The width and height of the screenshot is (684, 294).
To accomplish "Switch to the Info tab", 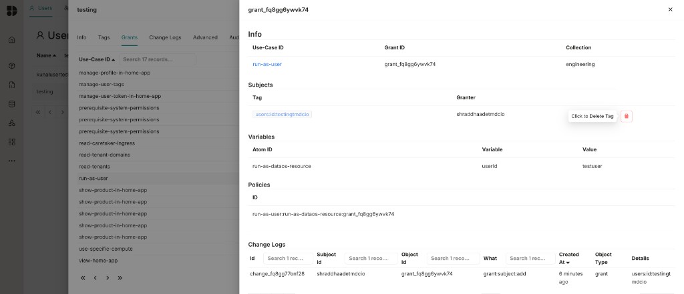I will tap(81, 37).
